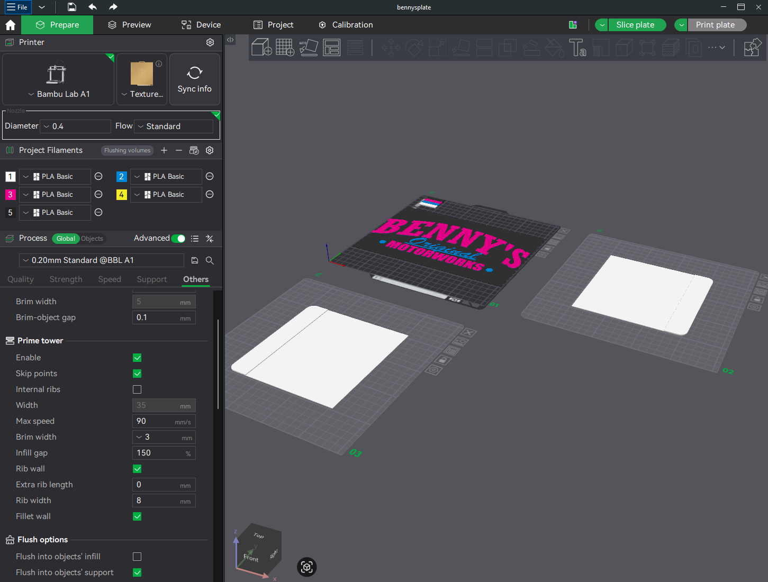The image size is (768, 582).
Task: Open the nozzle Flow dropdown
Action: pos(174,126)
